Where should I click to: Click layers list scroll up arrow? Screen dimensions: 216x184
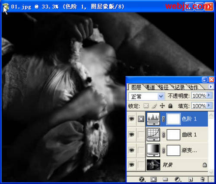pyautogui.click(x=211, y=115)
